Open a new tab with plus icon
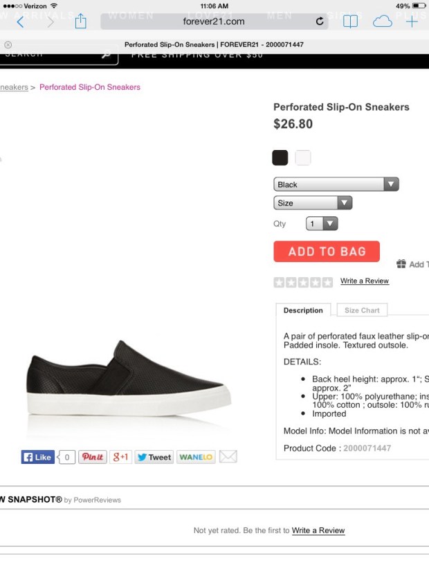429x571 pixels. pyautogui.click(x=412, y=21)
